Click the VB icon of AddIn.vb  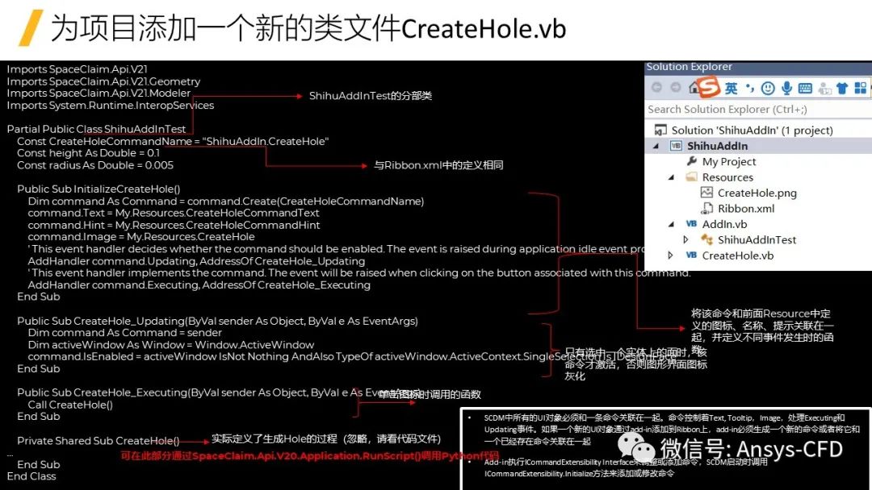coord(691,223)
